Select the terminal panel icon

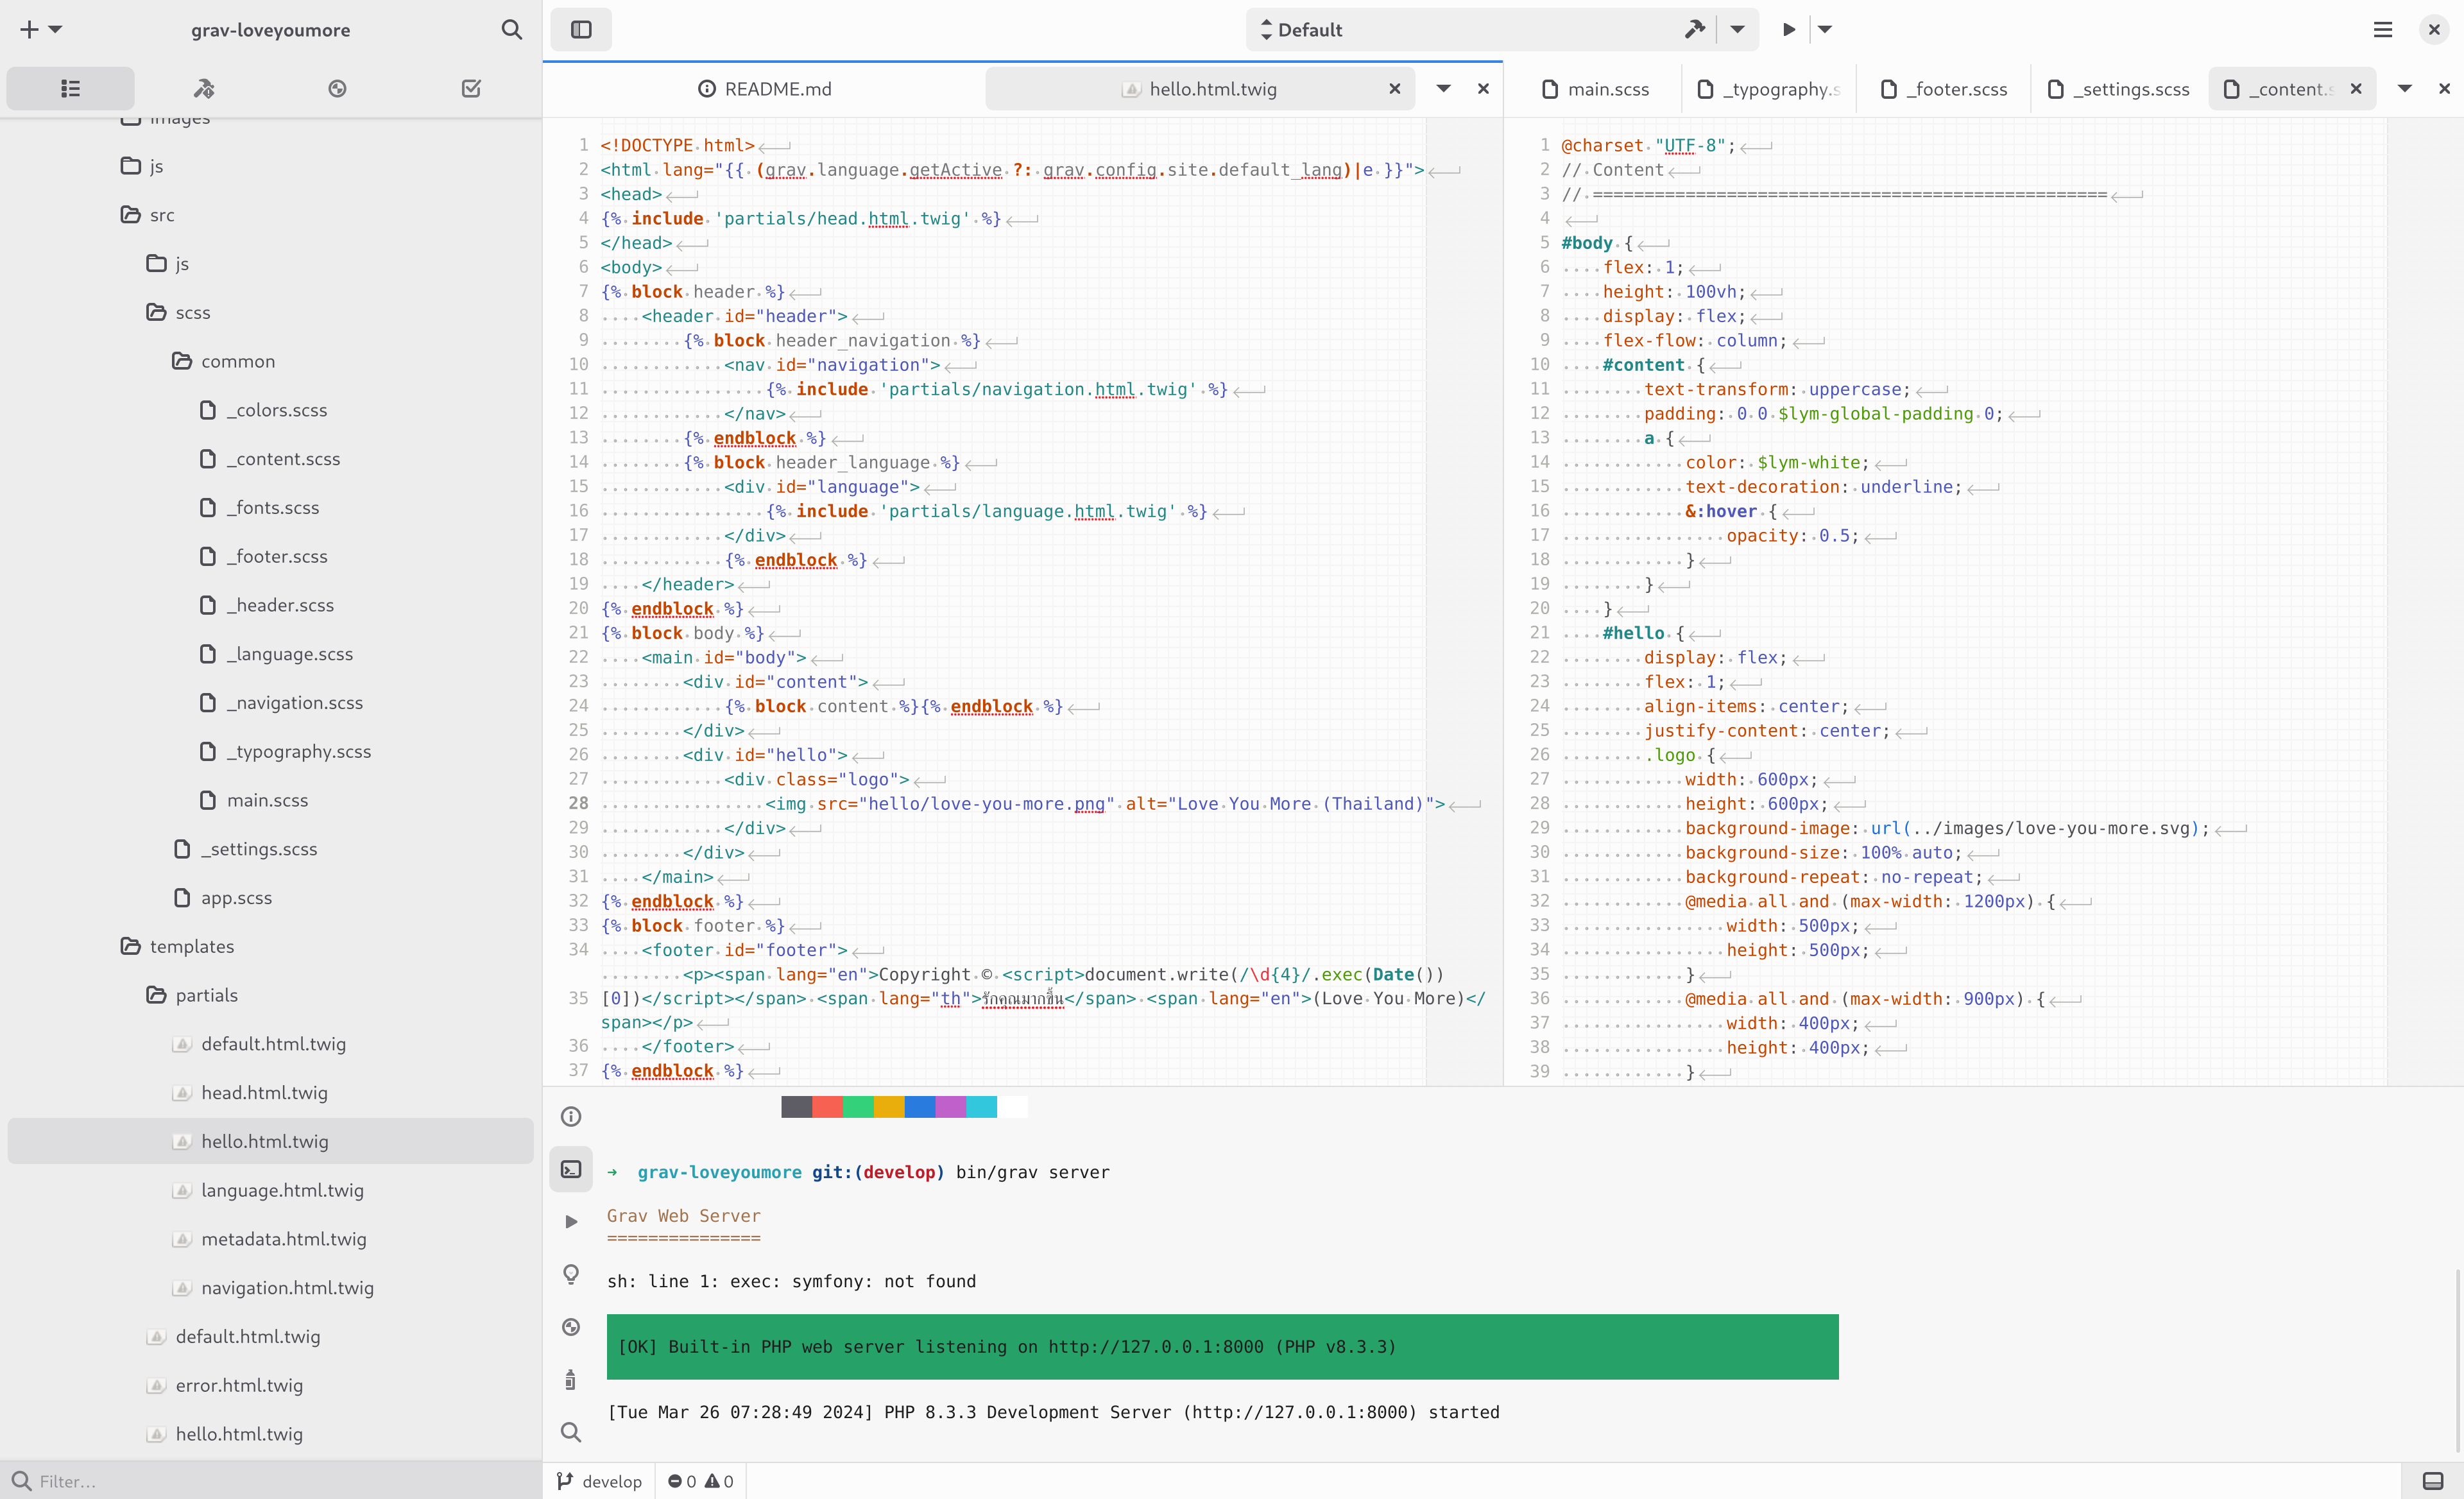tap(571, 1169)
